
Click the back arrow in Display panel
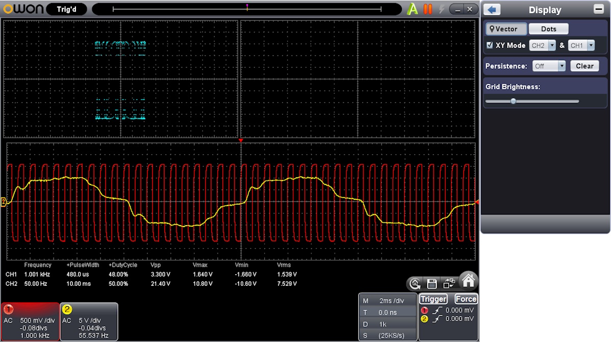[x=491, y=9]
